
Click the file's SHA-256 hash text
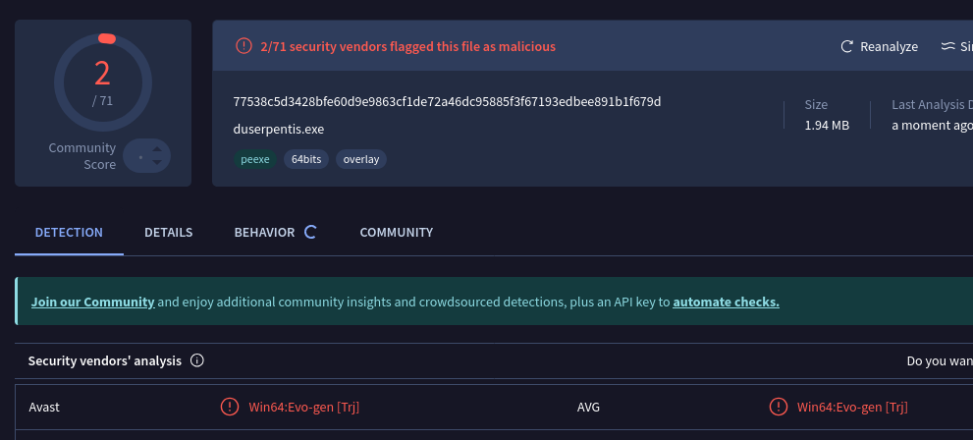[447, 102]
